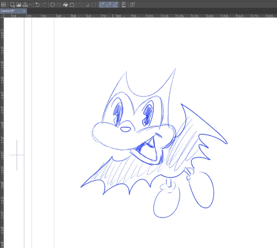Open Clip Studio launcher icon

coord(4,5)
